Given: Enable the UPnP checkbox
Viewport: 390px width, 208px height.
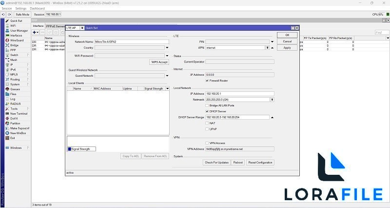Looking at the screenshot, I should [207, 129].
